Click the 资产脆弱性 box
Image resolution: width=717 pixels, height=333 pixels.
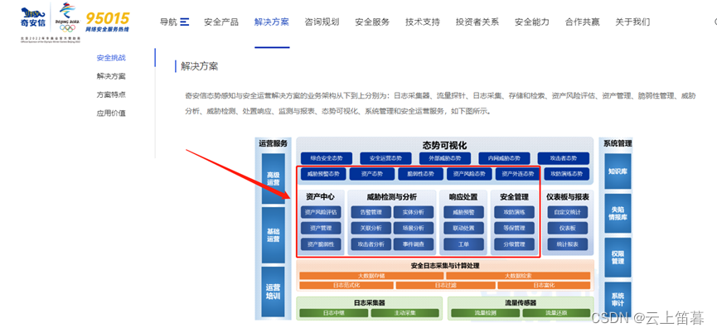click(321, 244)
